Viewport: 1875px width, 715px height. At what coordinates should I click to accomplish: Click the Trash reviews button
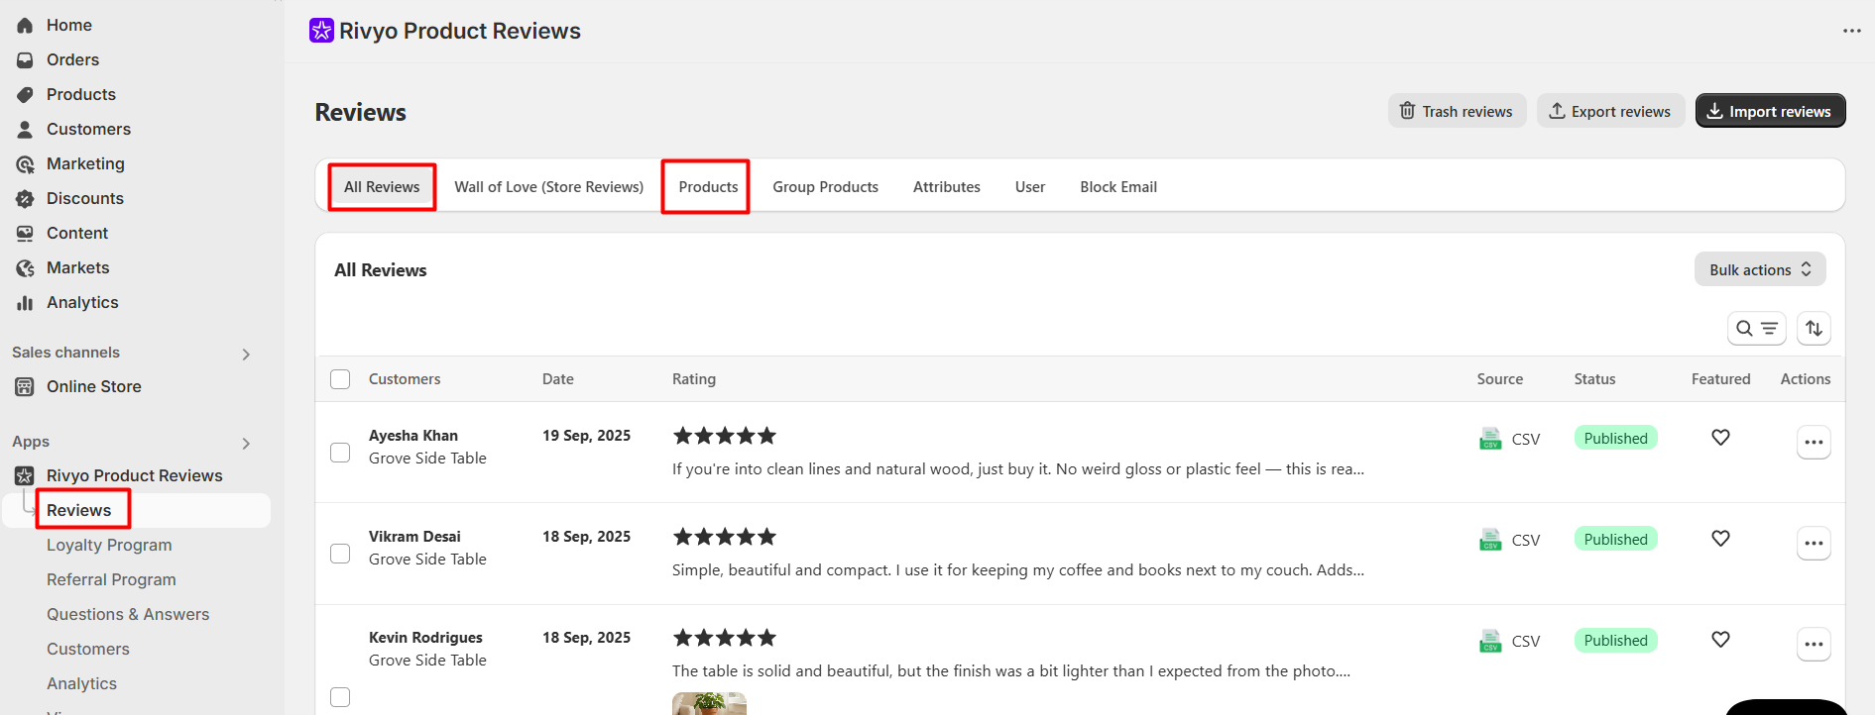pyautogui.click(x=1457, y=111)
